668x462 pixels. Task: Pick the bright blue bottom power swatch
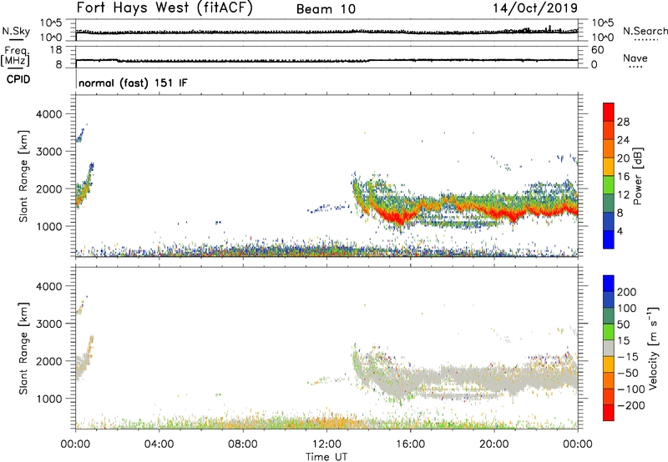(x=609, y=240)
